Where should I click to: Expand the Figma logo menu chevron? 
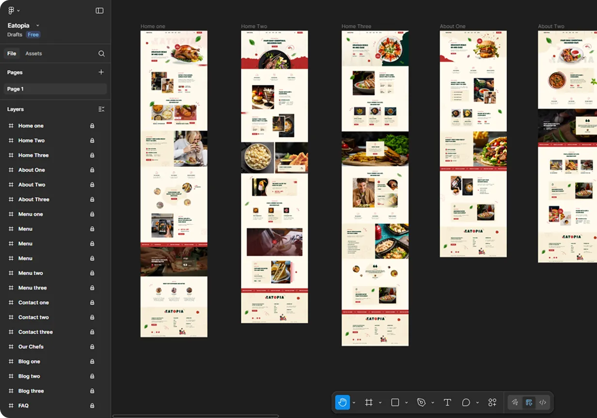[18, 11]
